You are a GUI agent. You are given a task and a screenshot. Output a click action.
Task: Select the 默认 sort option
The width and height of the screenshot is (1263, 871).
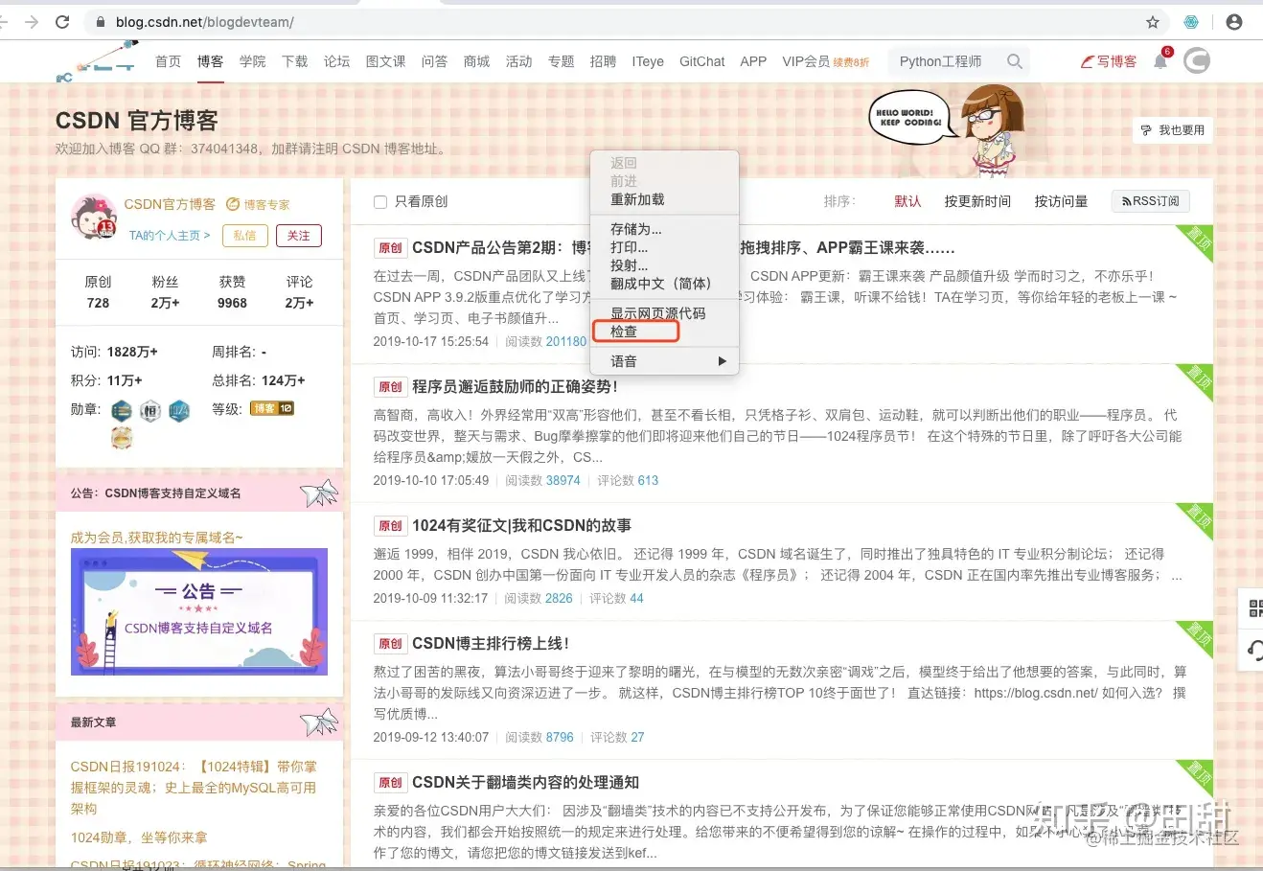(x=907, y=201)
